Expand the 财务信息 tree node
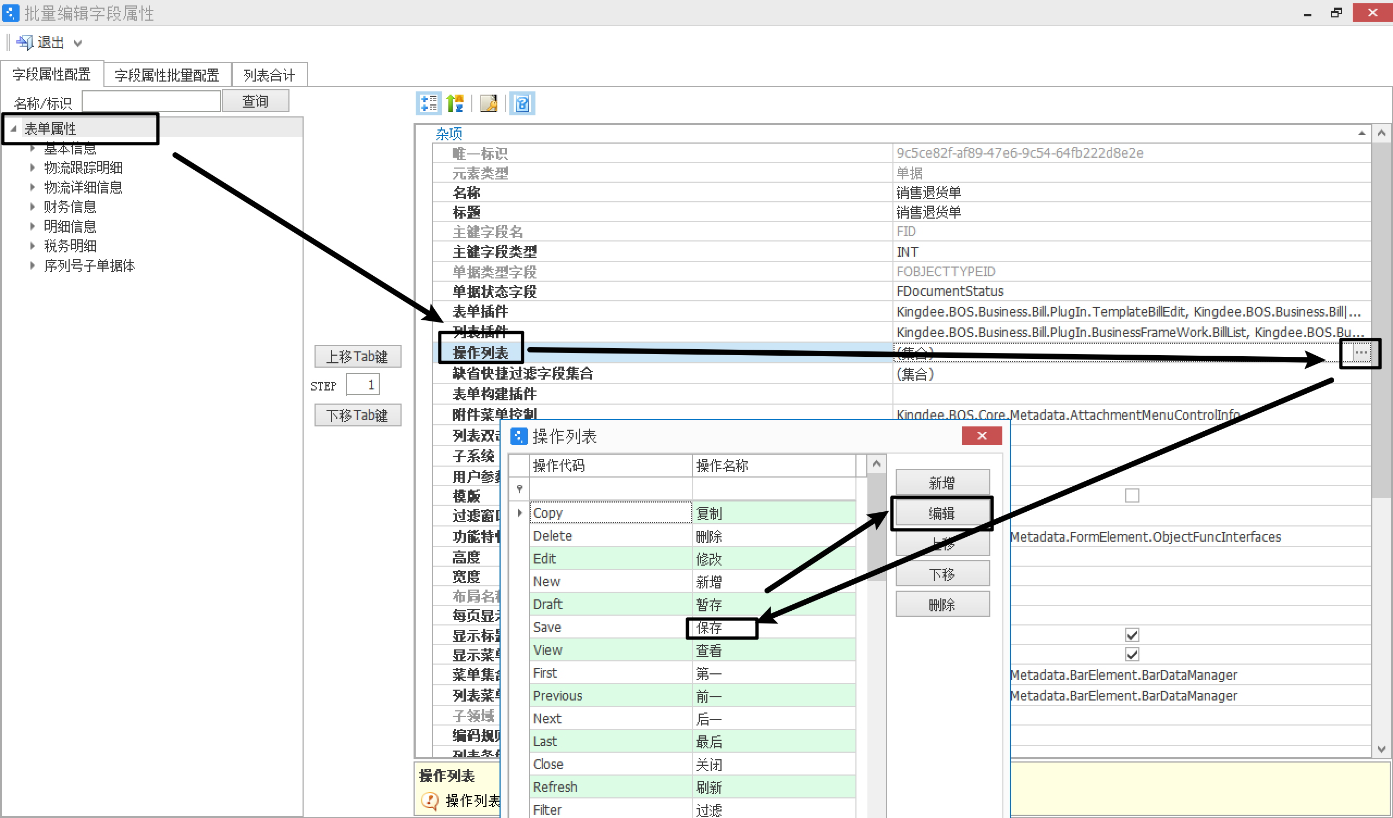 coord(32,207)
